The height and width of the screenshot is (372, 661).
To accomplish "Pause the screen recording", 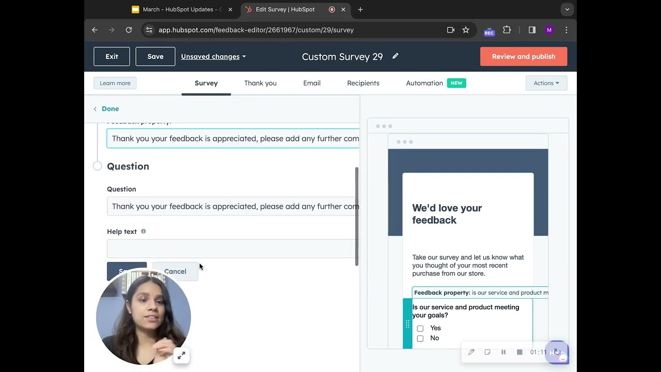I will (503, 352).
